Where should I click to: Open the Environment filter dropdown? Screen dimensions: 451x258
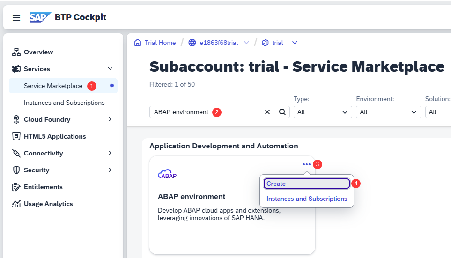pyautogui.click(x=389, y=112)
